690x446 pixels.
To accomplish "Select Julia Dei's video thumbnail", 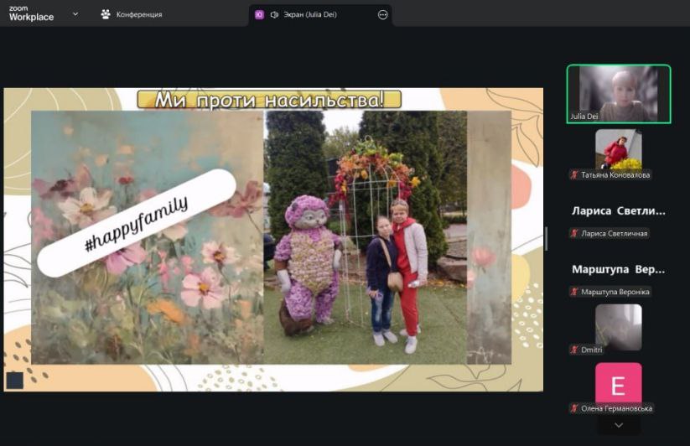I will click(619, 94).
